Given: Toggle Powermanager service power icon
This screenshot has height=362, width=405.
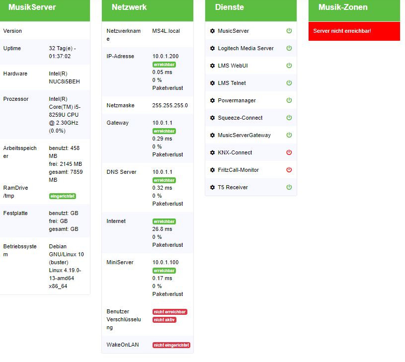Looking at the screenshot, I should pos(289,100).
